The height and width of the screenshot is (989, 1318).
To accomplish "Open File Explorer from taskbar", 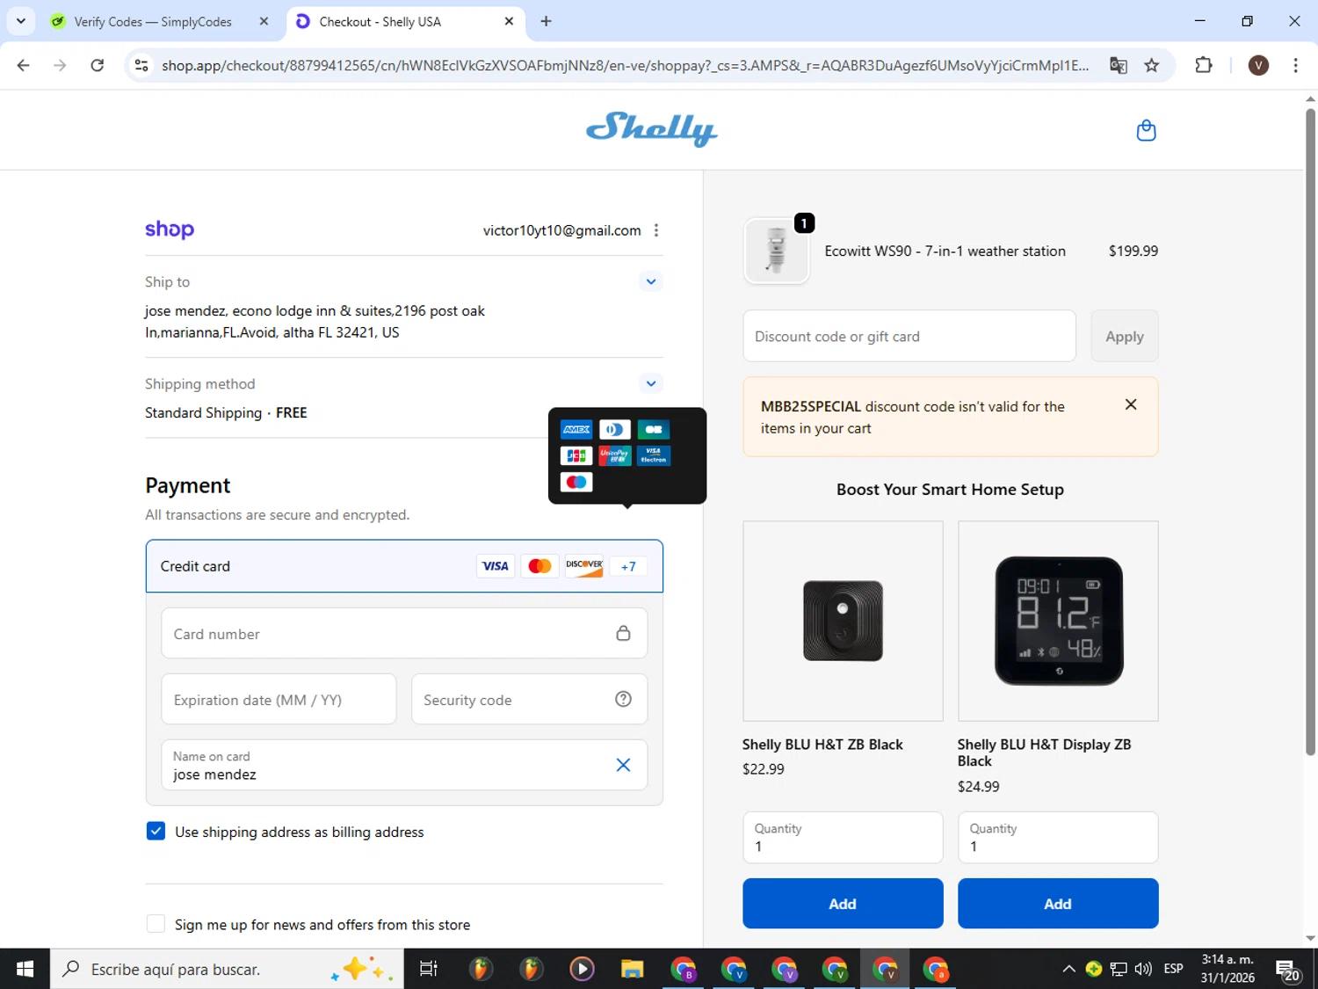I will 632,969.
